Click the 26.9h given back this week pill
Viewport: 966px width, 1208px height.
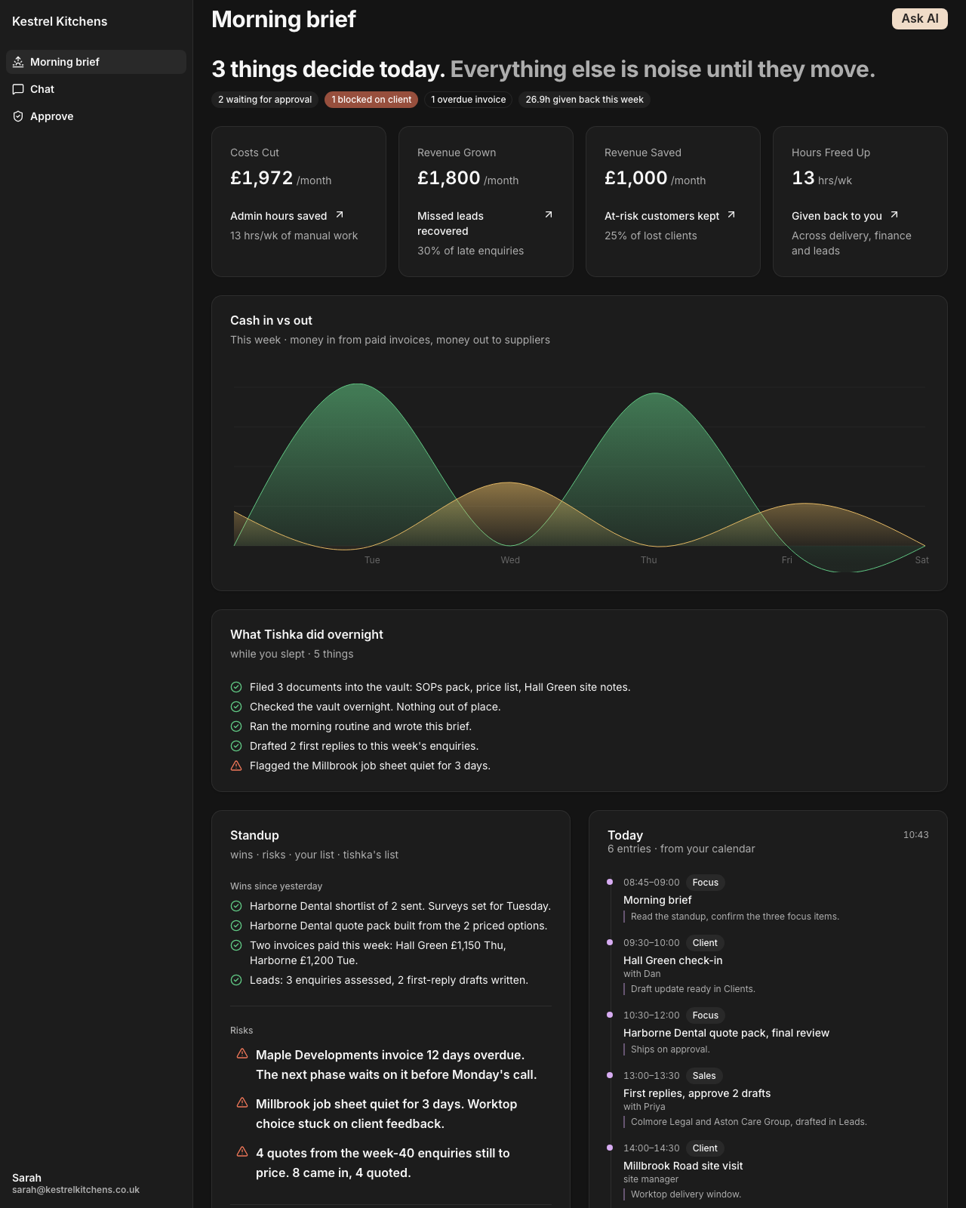click(x=585, y=100)
